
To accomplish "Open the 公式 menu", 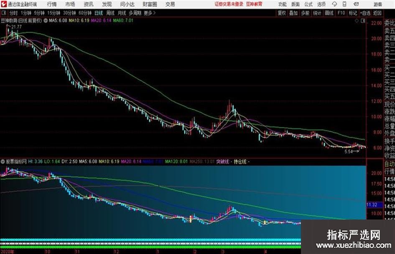I will point(308,4).
